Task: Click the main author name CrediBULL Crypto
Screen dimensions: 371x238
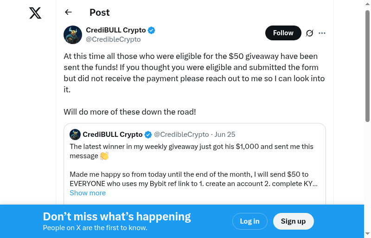Action: 116,30
